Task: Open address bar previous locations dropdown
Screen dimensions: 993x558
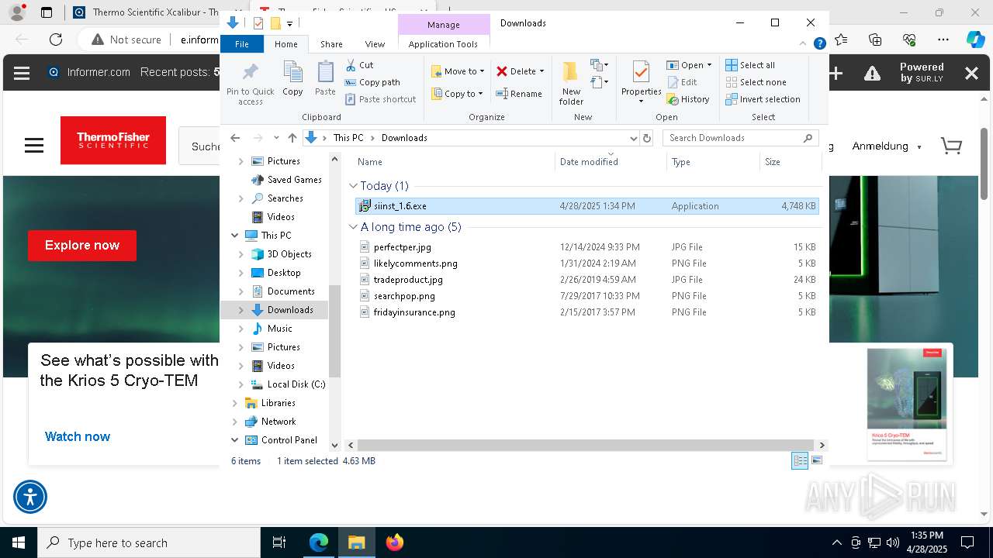Action: (633, 138)
